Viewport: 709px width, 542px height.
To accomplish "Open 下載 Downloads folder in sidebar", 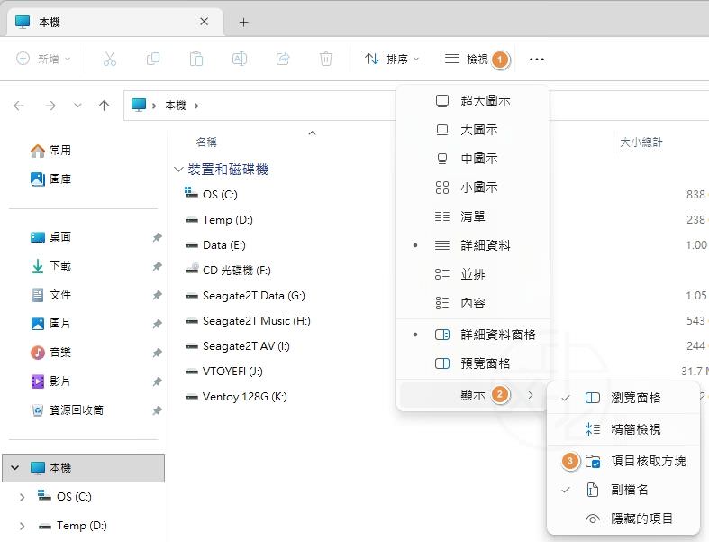I will 60,266.
